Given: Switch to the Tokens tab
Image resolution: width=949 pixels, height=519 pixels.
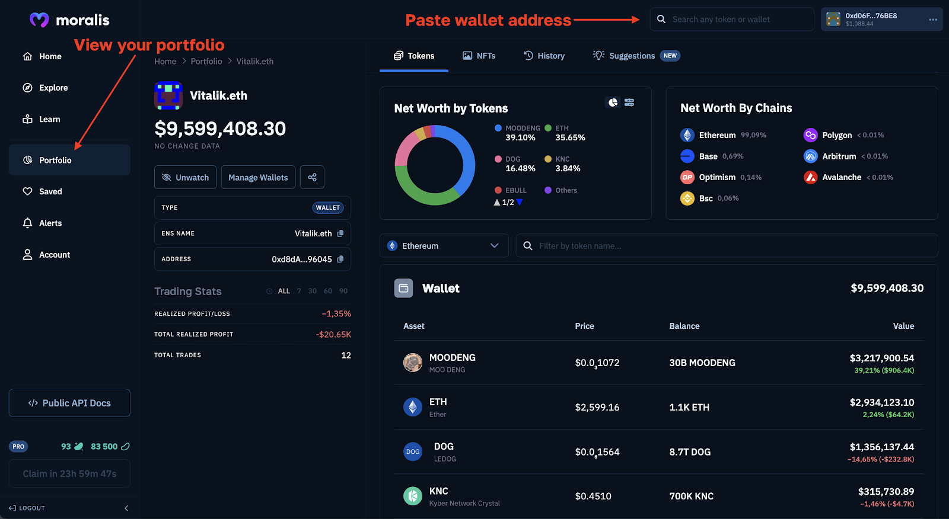Looking at the screenshot, I should pos(414,56).
